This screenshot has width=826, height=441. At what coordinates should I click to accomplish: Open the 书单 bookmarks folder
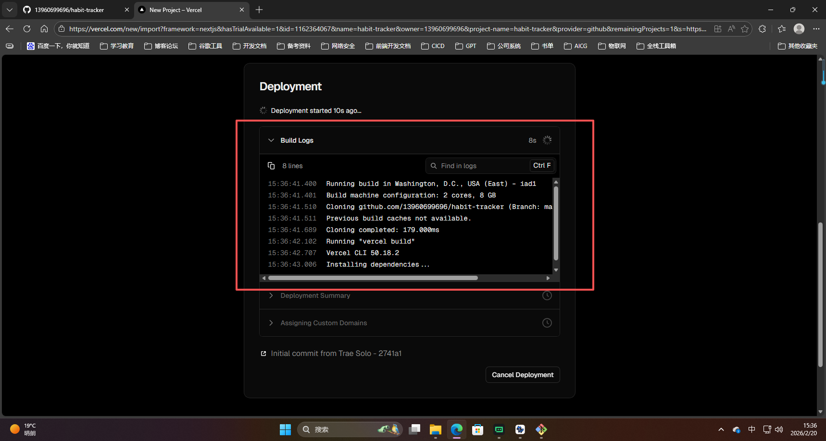(x=542, y=46)
